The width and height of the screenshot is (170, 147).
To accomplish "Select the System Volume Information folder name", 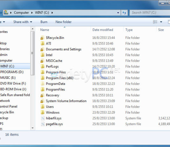I will 66,101.
